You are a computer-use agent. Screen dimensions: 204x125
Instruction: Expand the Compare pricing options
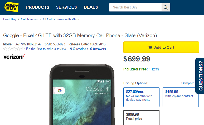pos(188,83)
